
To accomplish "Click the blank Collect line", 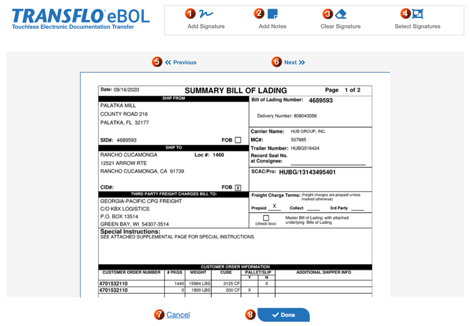I will 313,208.
